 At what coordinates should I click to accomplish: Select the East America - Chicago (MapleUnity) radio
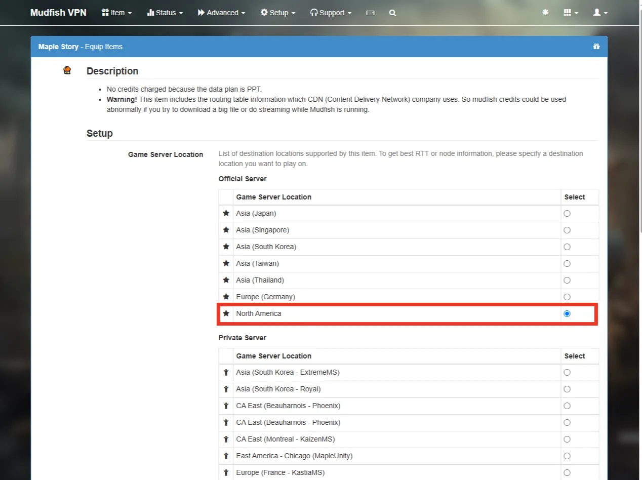pos(567,456)
